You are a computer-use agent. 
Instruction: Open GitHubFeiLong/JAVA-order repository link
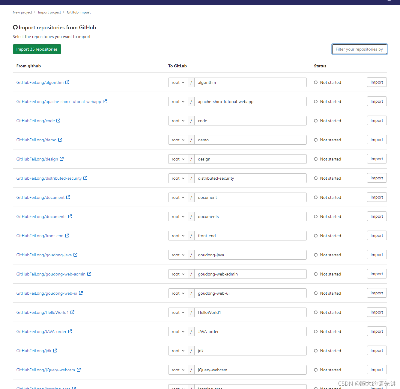(x=41, y=332)
